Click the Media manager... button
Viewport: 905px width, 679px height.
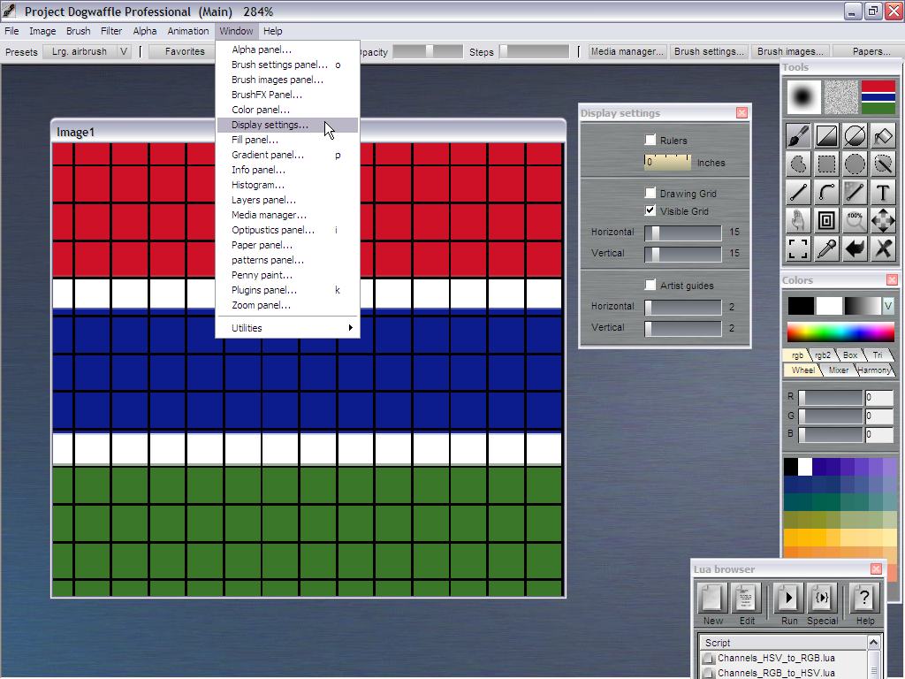[x=627, y=51]
